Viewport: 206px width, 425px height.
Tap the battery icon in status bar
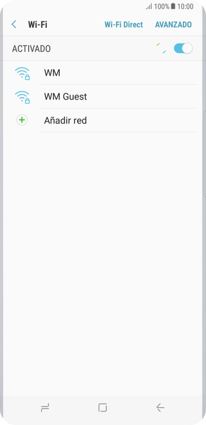tap(173, 6)
